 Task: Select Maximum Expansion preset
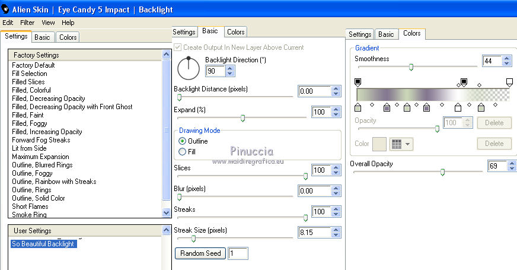click(x=40, y=157)
